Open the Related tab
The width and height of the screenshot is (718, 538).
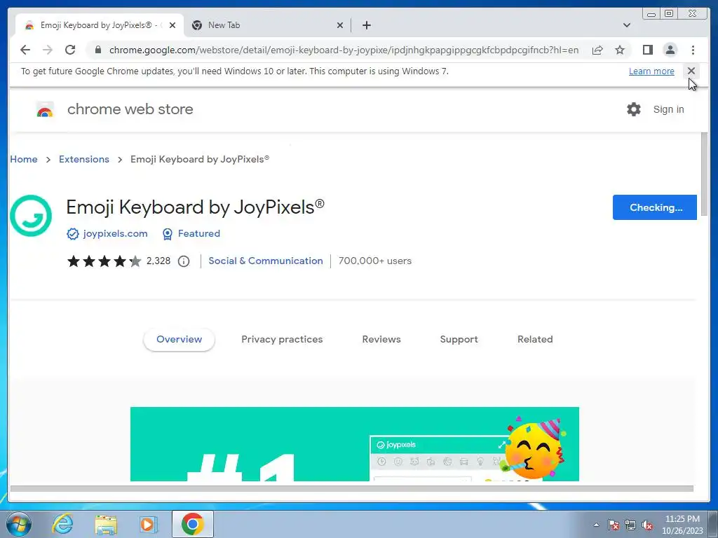[535, 340]
